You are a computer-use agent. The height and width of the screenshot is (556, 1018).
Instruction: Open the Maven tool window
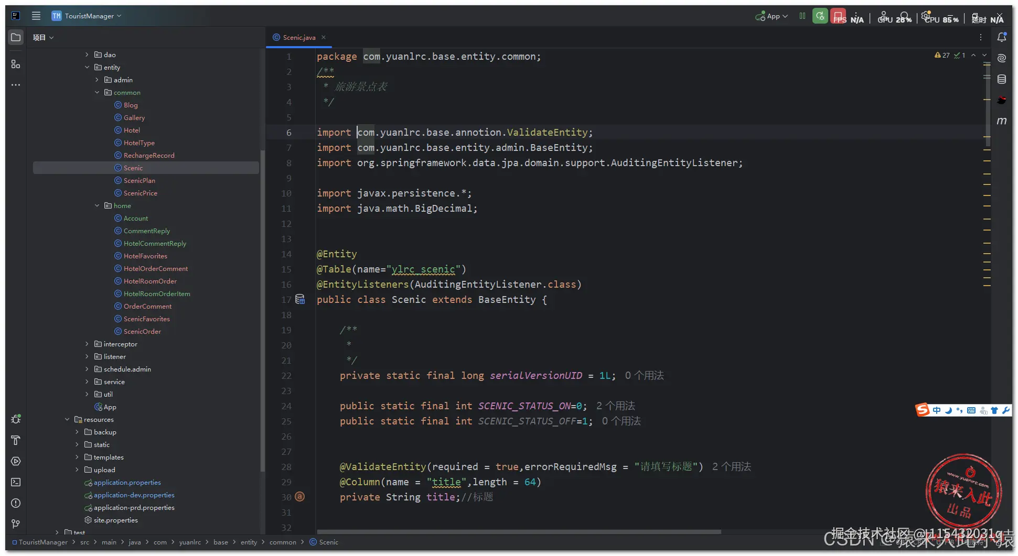[1002, 121]
